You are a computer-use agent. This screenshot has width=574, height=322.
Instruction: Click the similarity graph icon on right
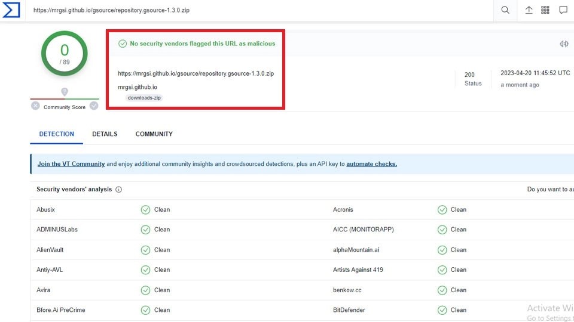[x=564, y=44]
